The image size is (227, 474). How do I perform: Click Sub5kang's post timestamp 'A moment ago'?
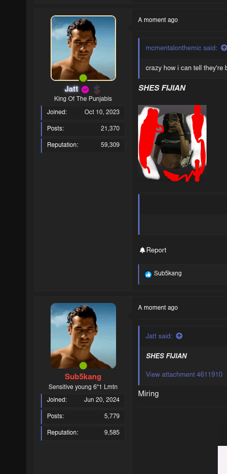coord(158,308)
